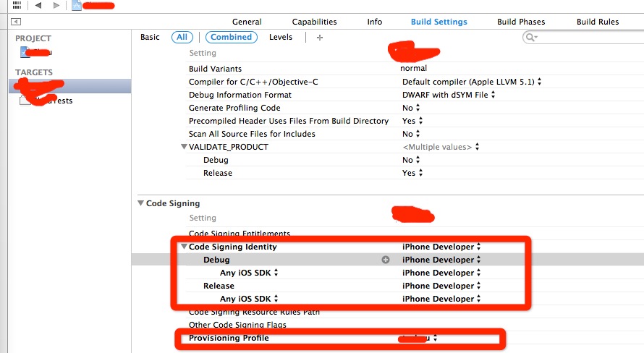This screenshot has height=353, width=644.
Task: Collapse the VALIDATE_PRODUCT setting
Action: point(184,147)
